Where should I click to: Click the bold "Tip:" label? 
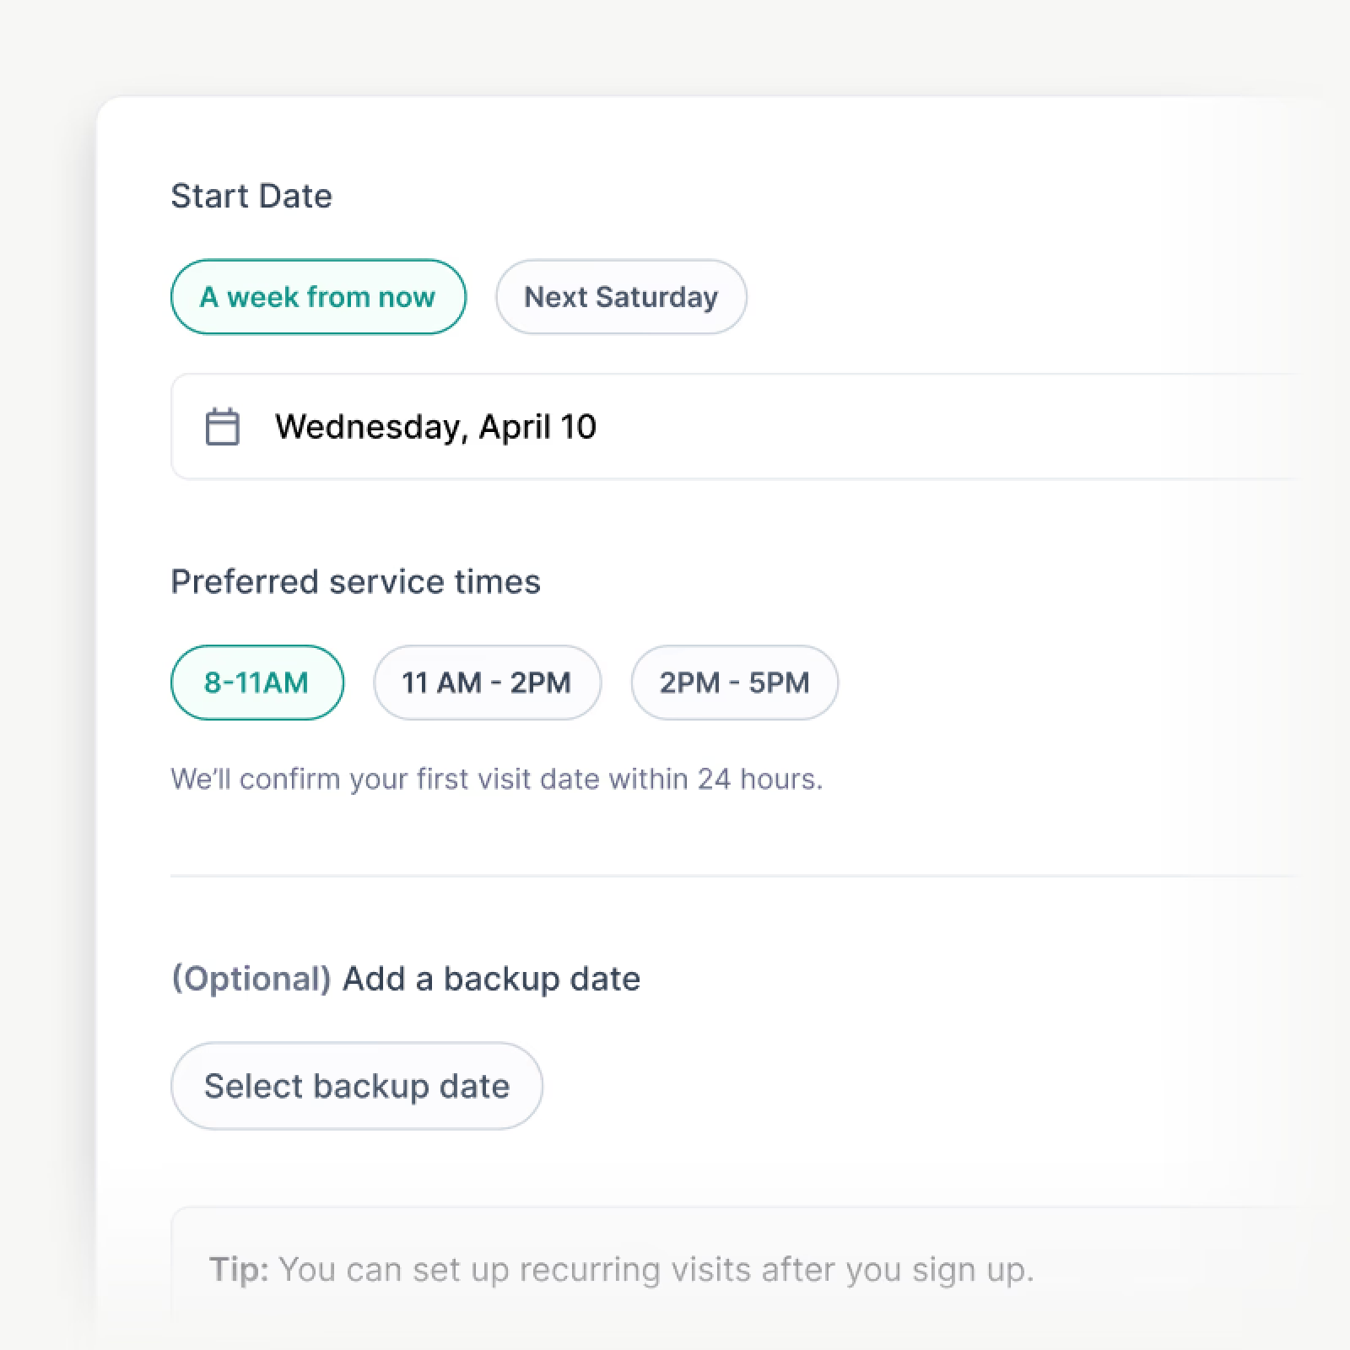point(239,1269)
